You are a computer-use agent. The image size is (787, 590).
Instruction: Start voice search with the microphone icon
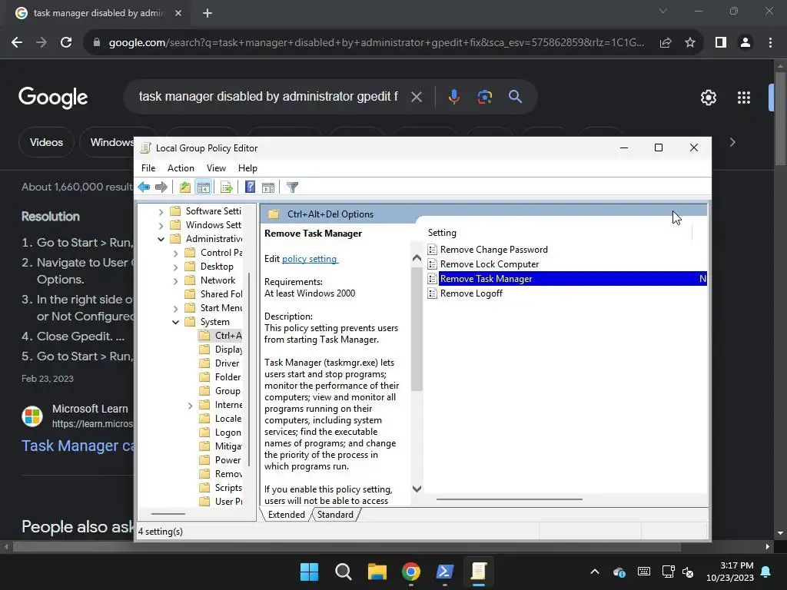453,96
